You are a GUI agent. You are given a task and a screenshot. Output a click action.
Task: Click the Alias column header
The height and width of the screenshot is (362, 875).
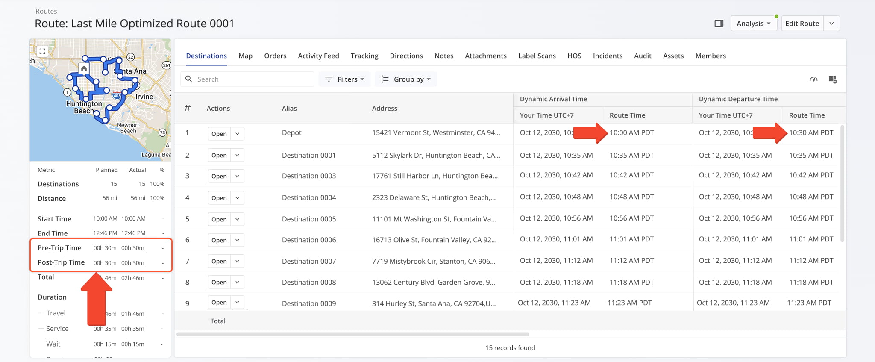coord(289,109)
